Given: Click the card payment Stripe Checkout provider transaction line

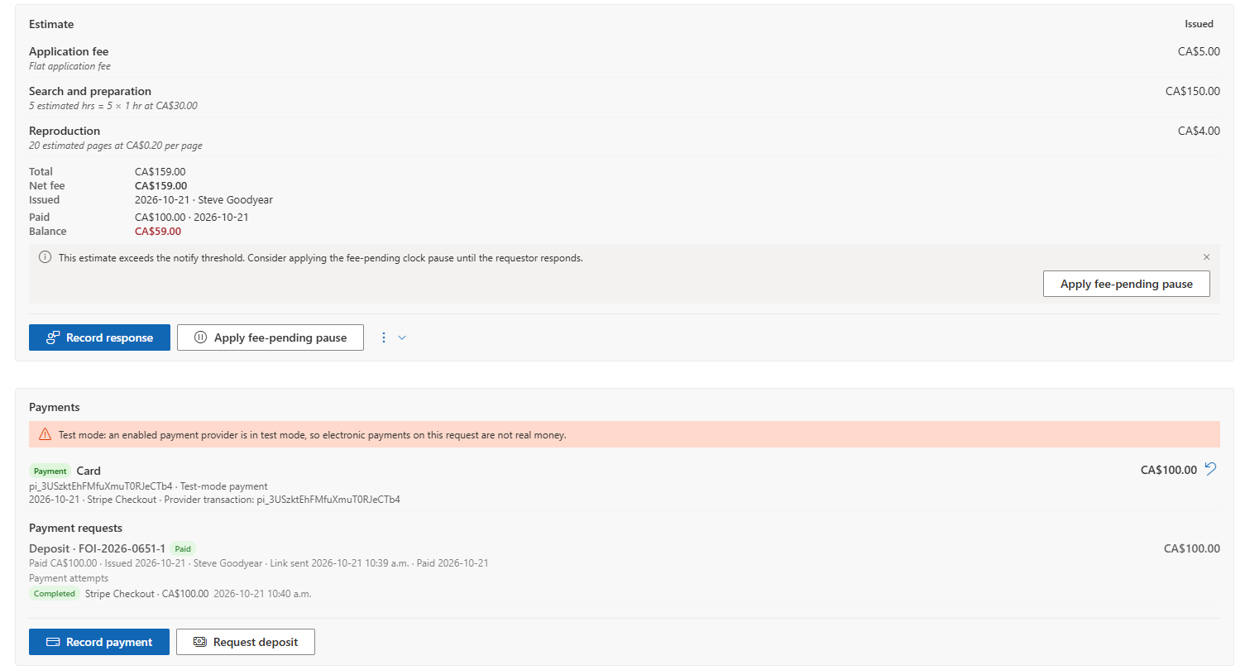Looking at the screenshot, I should 214,500.
